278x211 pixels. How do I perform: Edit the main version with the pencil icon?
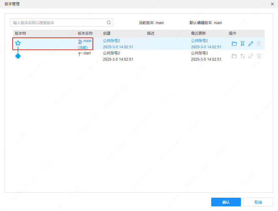(250, 43)
